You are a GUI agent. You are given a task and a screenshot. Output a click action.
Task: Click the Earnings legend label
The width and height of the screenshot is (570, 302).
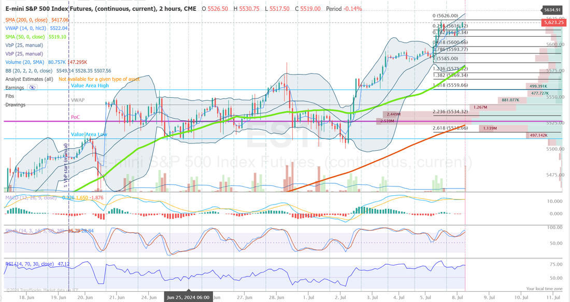click(x=15, y=88)
